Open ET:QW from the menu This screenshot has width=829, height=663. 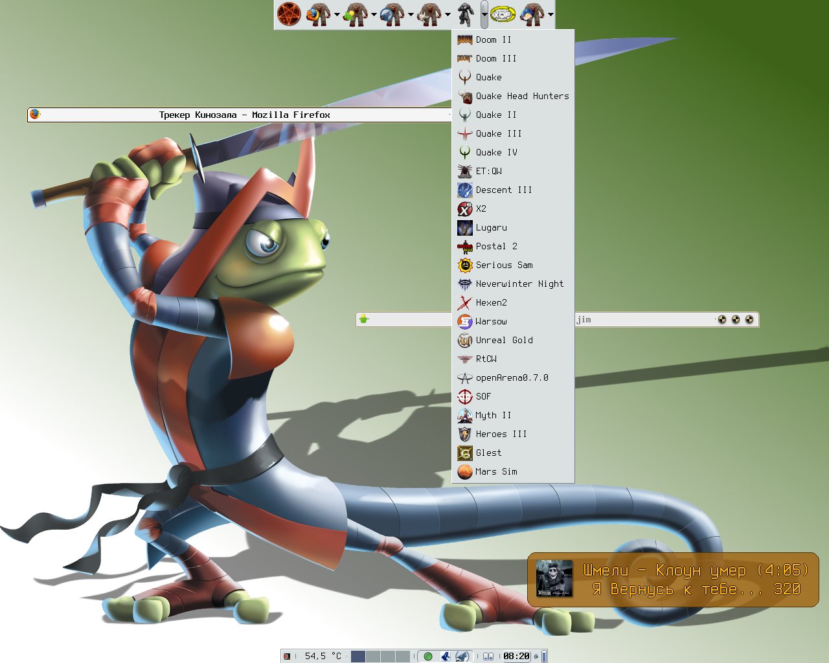click(x=513, y=171)
